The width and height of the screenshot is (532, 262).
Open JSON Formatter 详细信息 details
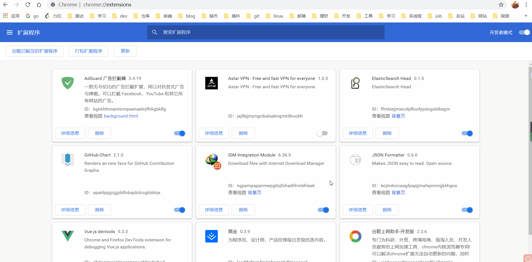[x=358, y=210]
